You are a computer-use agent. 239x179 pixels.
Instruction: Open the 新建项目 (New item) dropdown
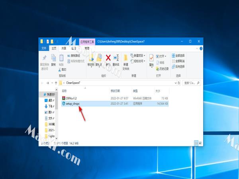[138, 56]
